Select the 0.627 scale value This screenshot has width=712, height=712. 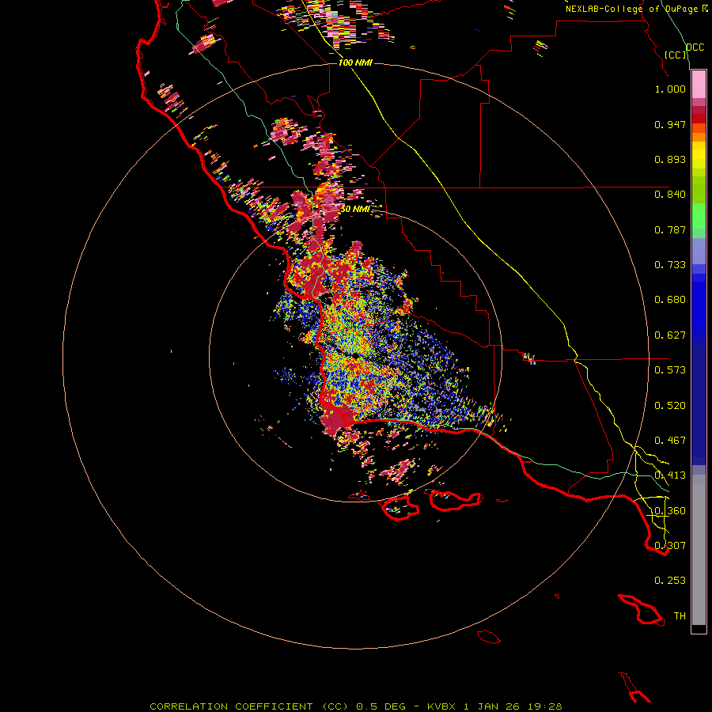pos(670,335)
